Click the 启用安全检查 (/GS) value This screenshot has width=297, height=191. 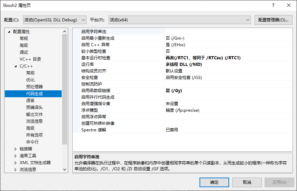click(184, 78)
